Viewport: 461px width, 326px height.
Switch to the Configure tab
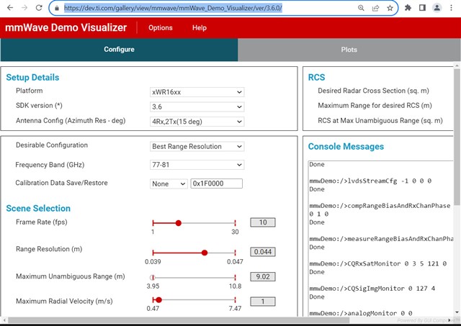pos(119,50)
